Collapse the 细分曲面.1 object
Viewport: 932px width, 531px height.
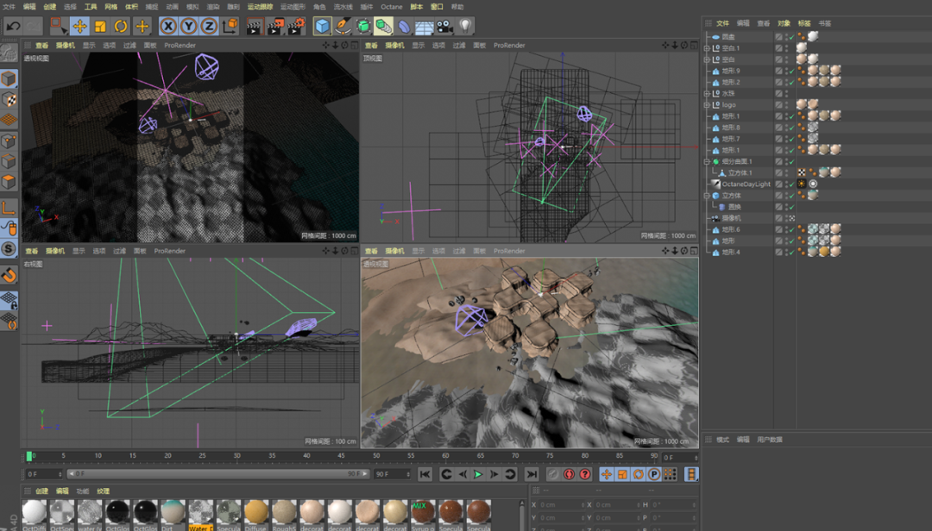click(x=707, y=161)
